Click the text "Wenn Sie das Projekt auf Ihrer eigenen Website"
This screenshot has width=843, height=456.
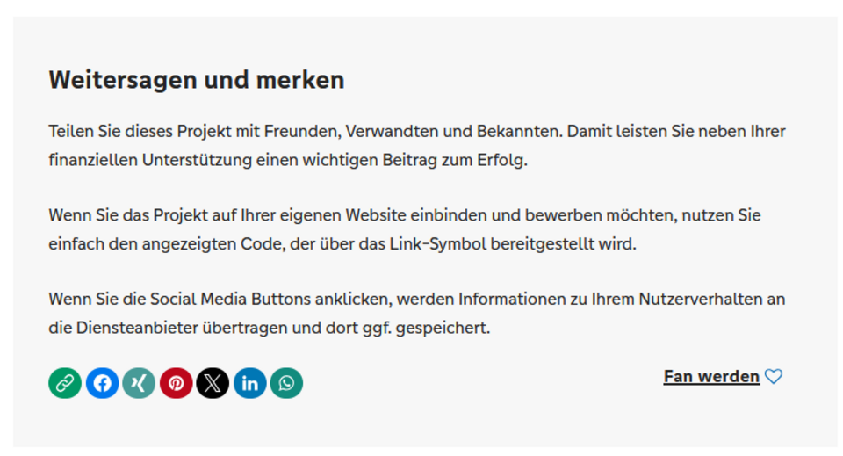[x=227, y=215]
